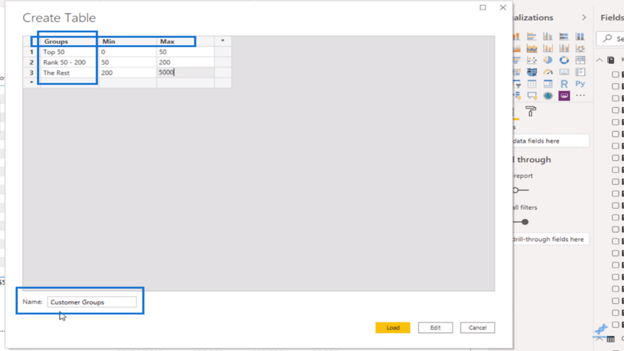
Task: Select the Max column header
Action: point(185,41)
